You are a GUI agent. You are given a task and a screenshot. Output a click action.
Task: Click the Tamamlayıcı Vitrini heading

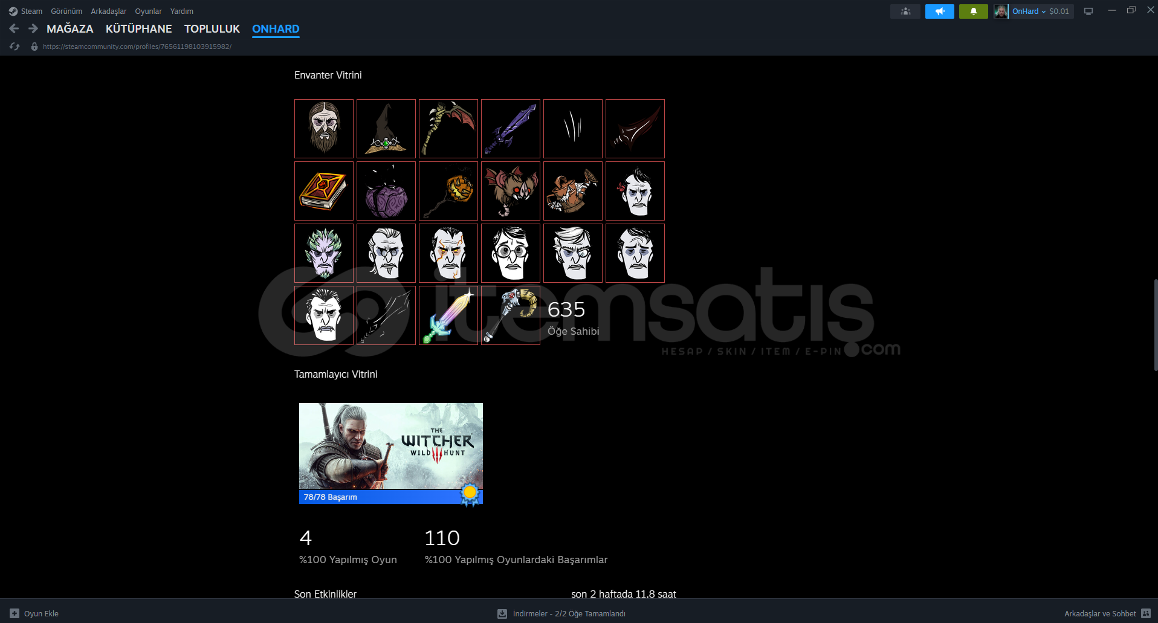click(x=336, y=374)
